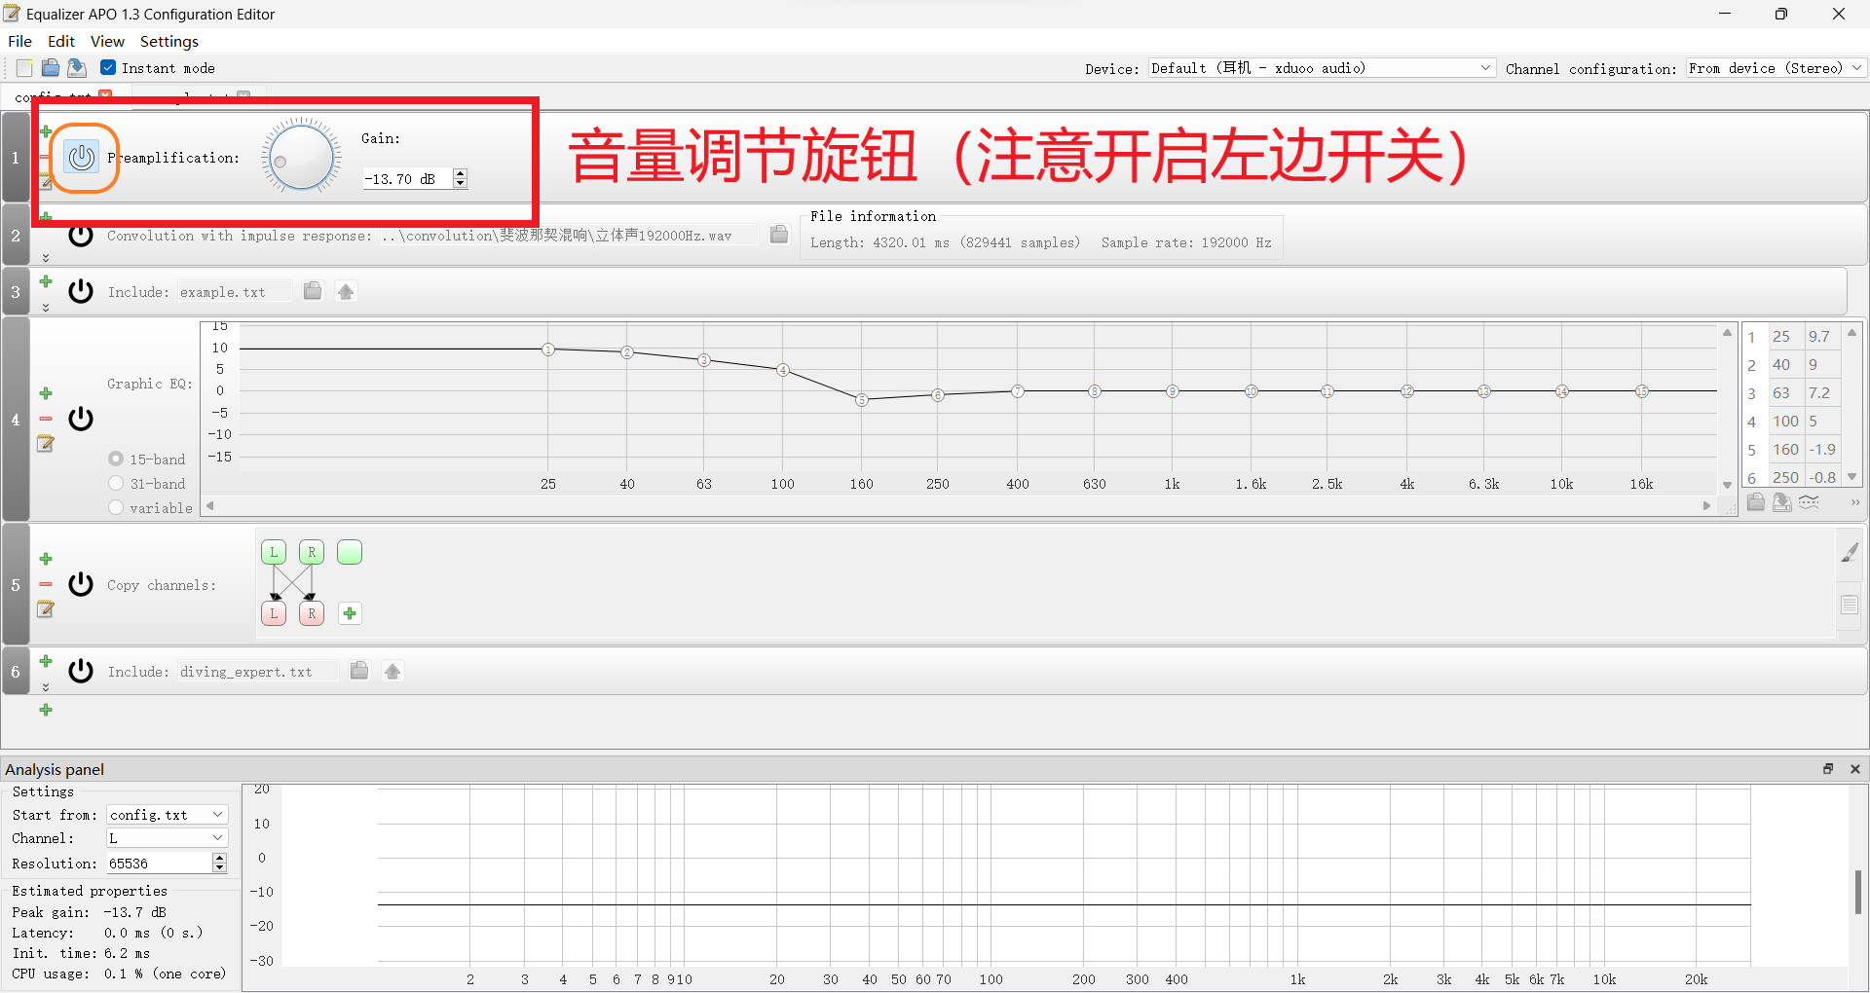
Task: Create a new configuration file
Action: point(23,67)
